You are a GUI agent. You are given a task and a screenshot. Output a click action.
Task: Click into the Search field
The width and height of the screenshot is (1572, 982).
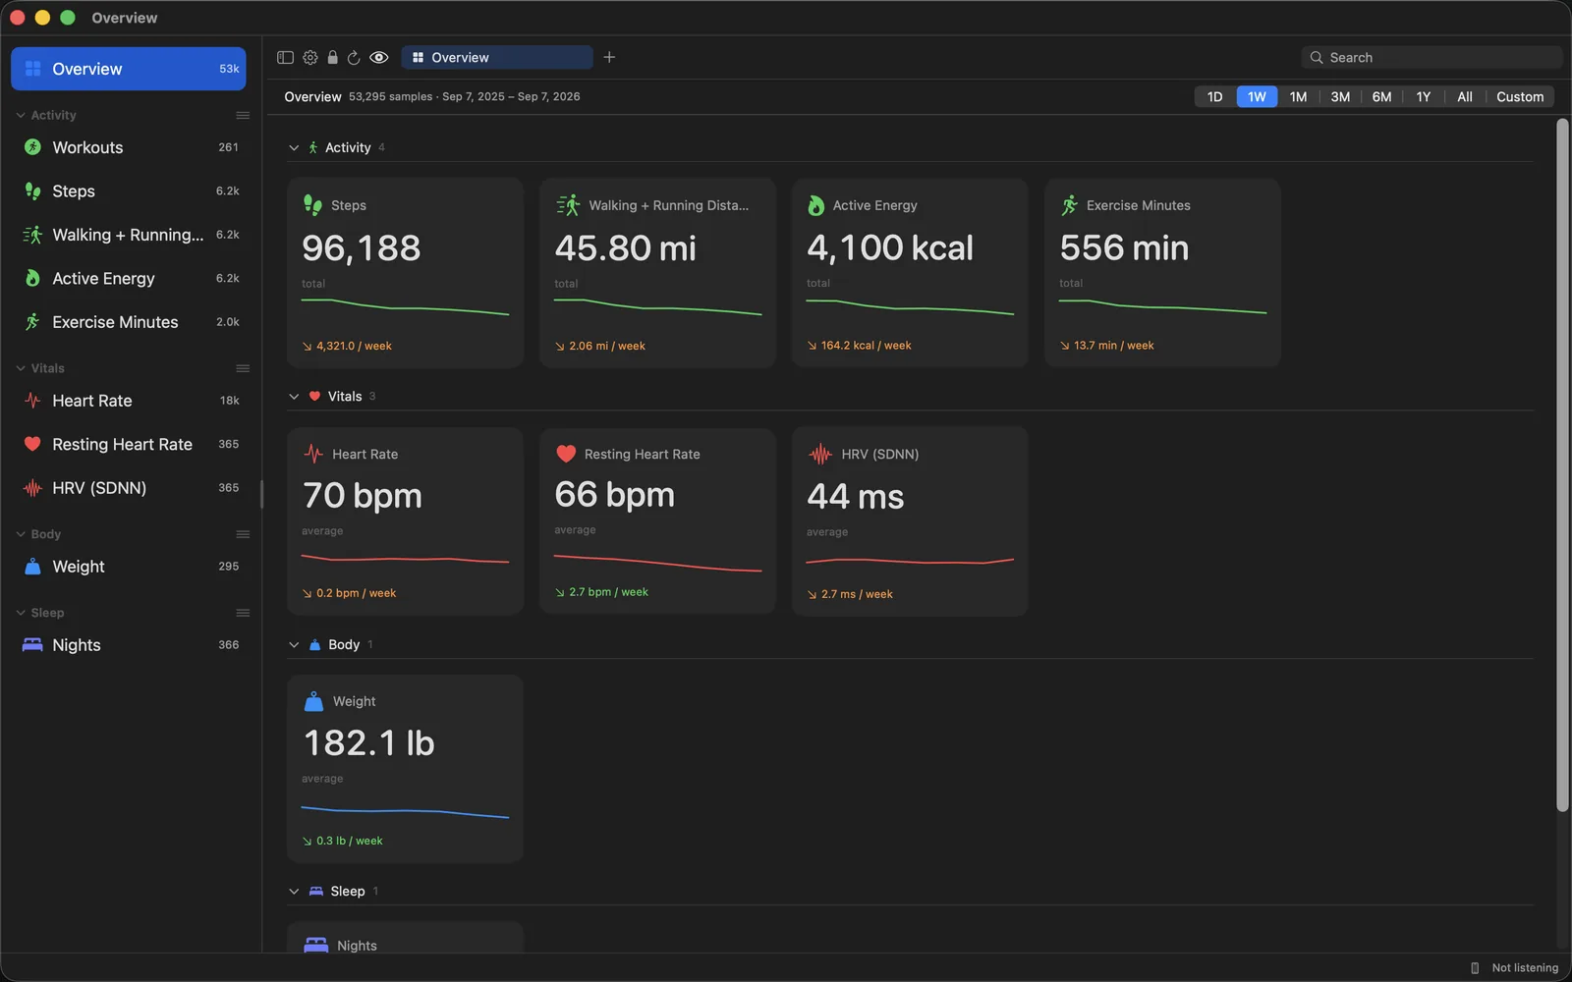pos(1432,57)
